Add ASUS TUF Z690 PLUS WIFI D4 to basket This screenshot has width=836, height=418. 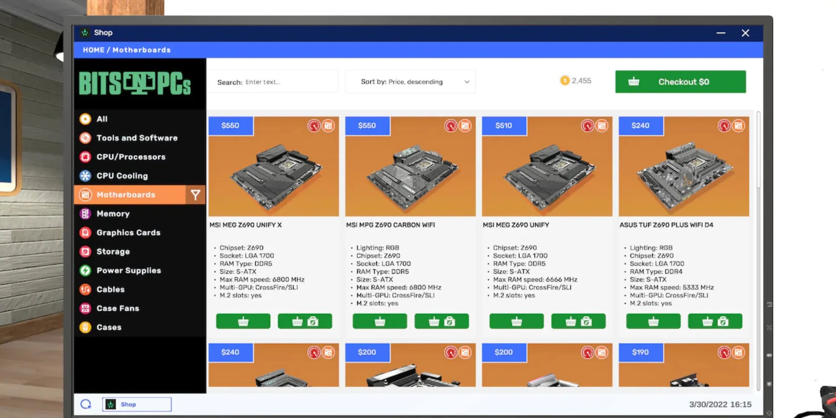coord(653,321)
